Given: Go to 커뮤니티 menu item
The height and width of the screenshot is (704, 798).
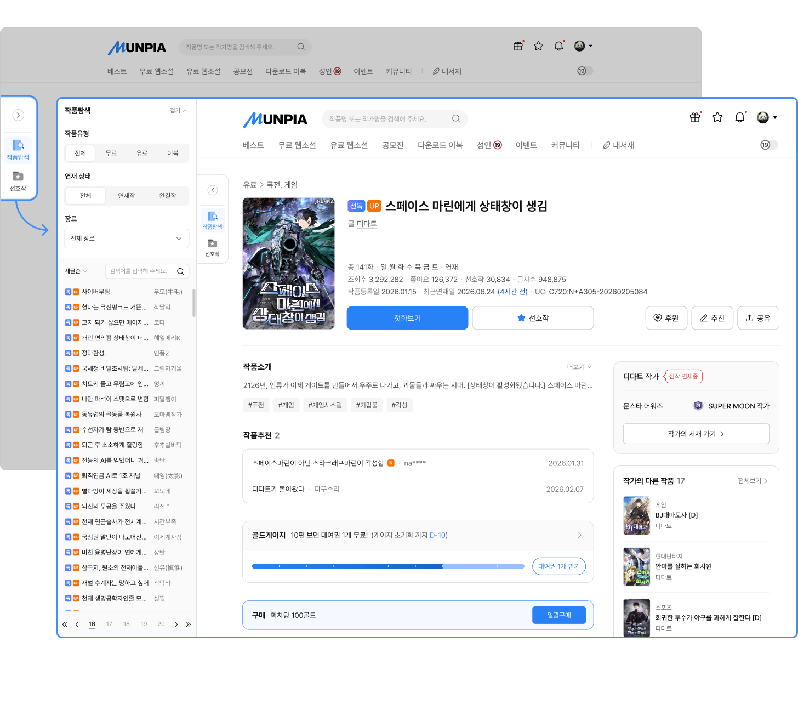Looking at the screenshot, I should coord(565,145).
